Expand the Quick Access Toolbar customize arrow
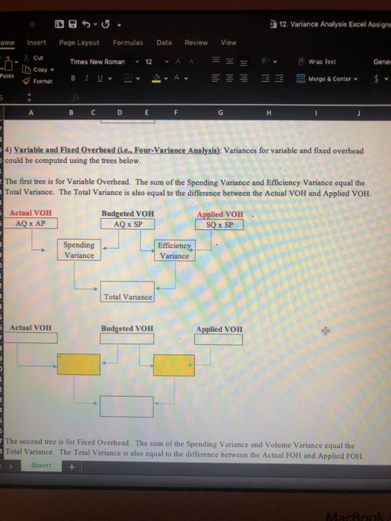 (x=119, y=25)
